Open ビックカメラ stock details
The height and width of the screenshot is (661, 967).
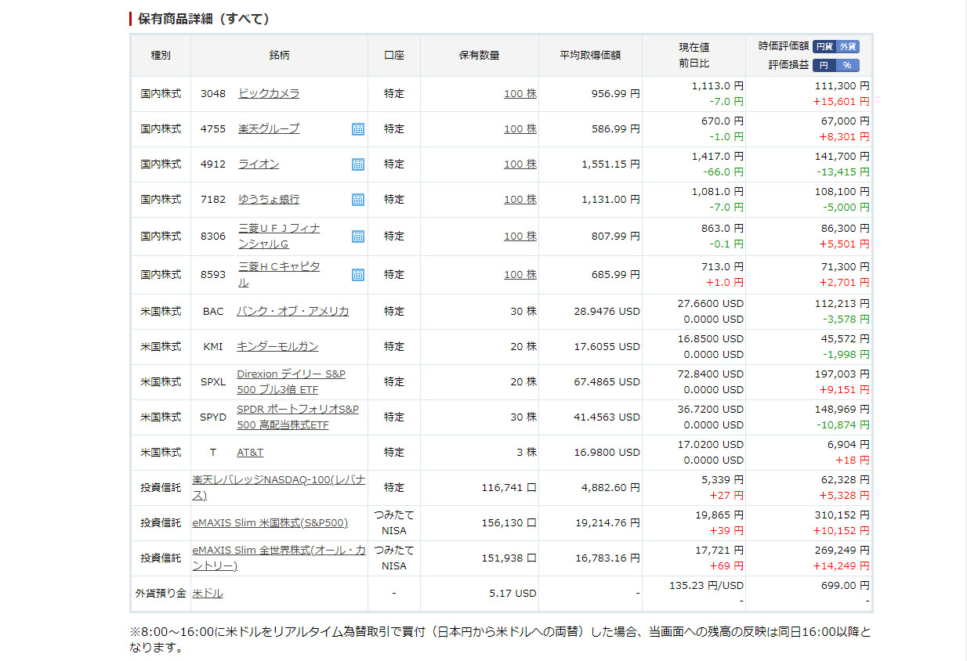click(269, 93)
